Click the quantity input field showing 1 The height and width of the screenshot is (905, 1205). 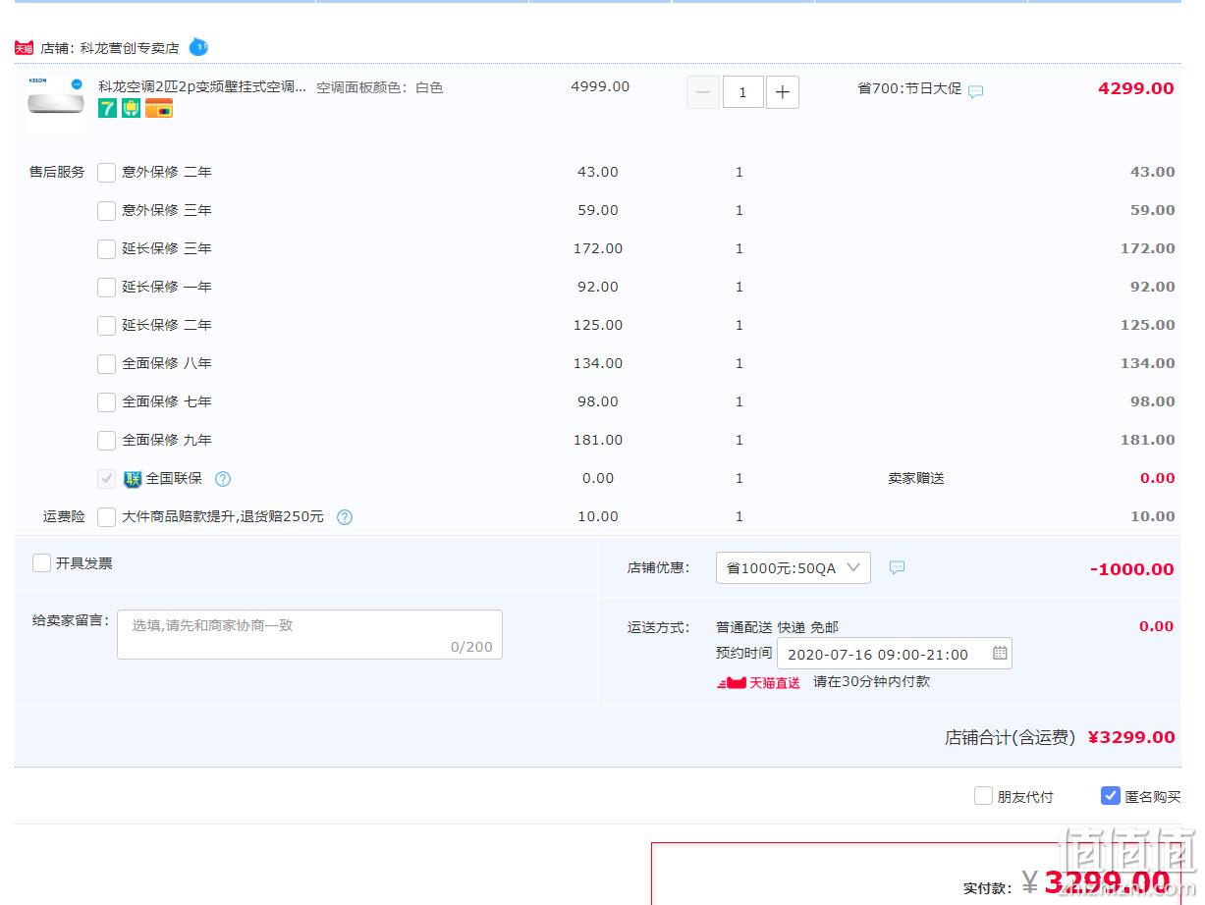click(x=742, y=92)
